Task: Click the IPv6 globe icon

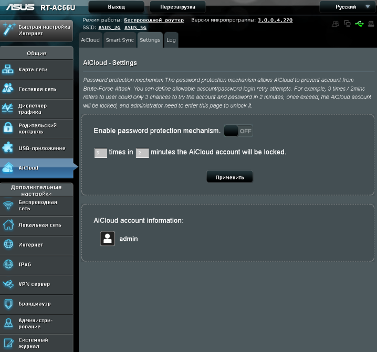Action: point(8,264)
